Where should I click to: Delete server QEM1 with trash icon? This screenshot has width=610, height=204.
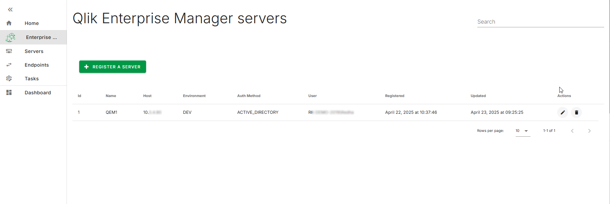[576, 112]
